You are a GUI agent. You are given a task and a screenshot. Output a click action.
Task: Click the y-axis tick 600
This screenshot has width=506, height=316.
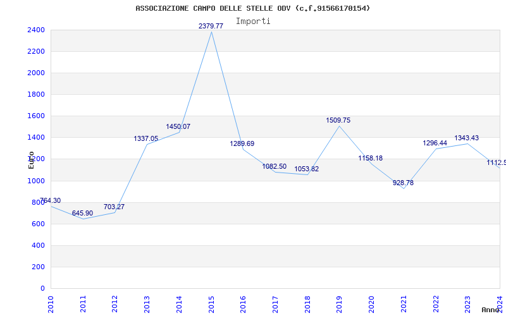coord(38,224)
